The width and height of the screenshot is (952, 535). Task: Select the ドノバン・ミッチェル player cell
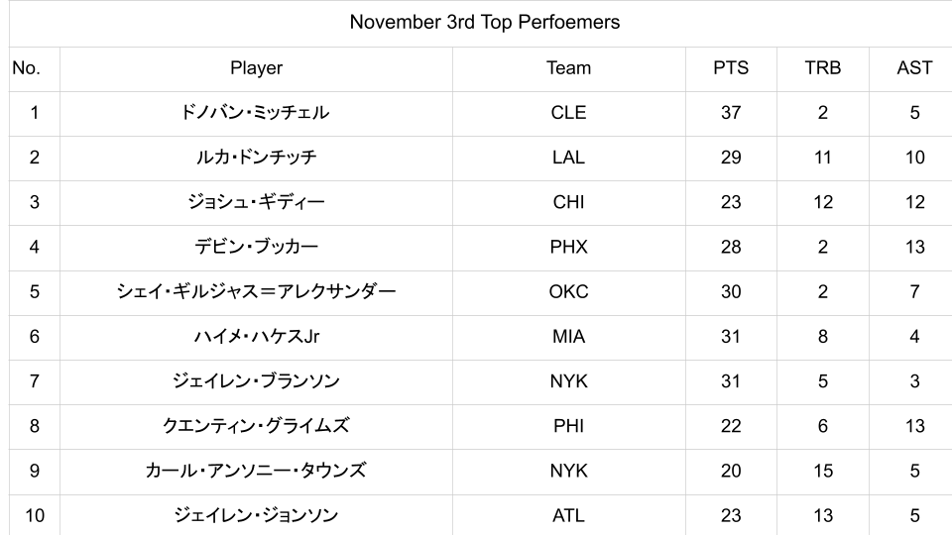[256, 113]
